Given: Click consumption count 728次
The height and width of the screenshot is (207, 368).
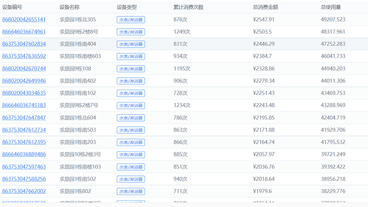Looking at the screenshot, I should (x=180, y=93).
